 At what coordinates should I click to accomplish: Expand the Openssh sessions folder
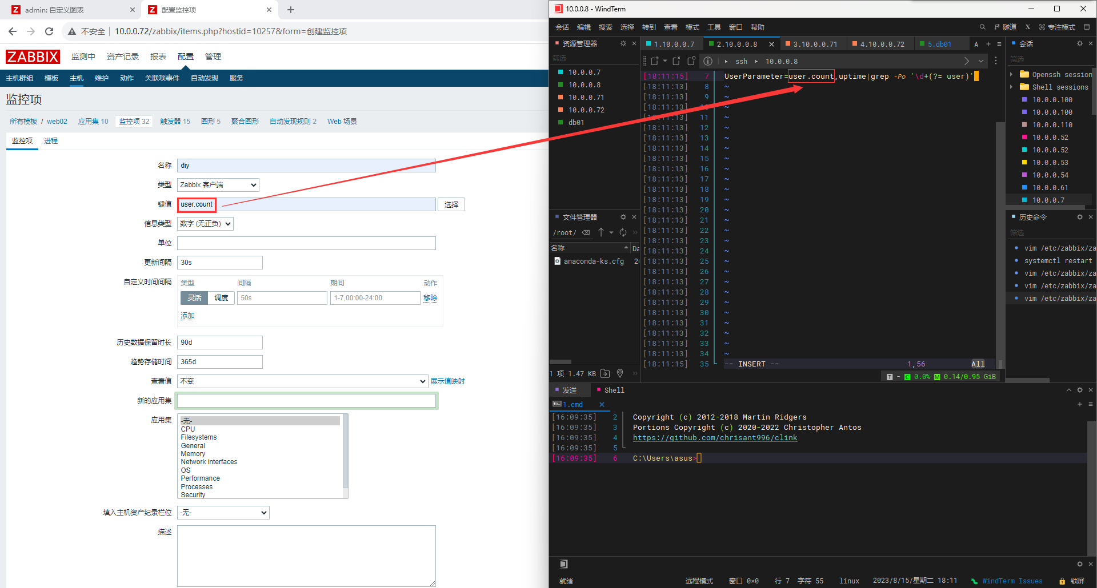pos(1011,74)
